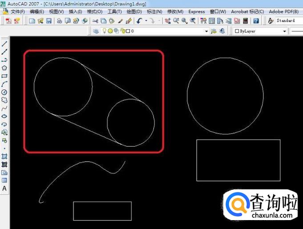Select the Arc tool
The width and height of the screenshot is (303, 229).
pos(4,84)
